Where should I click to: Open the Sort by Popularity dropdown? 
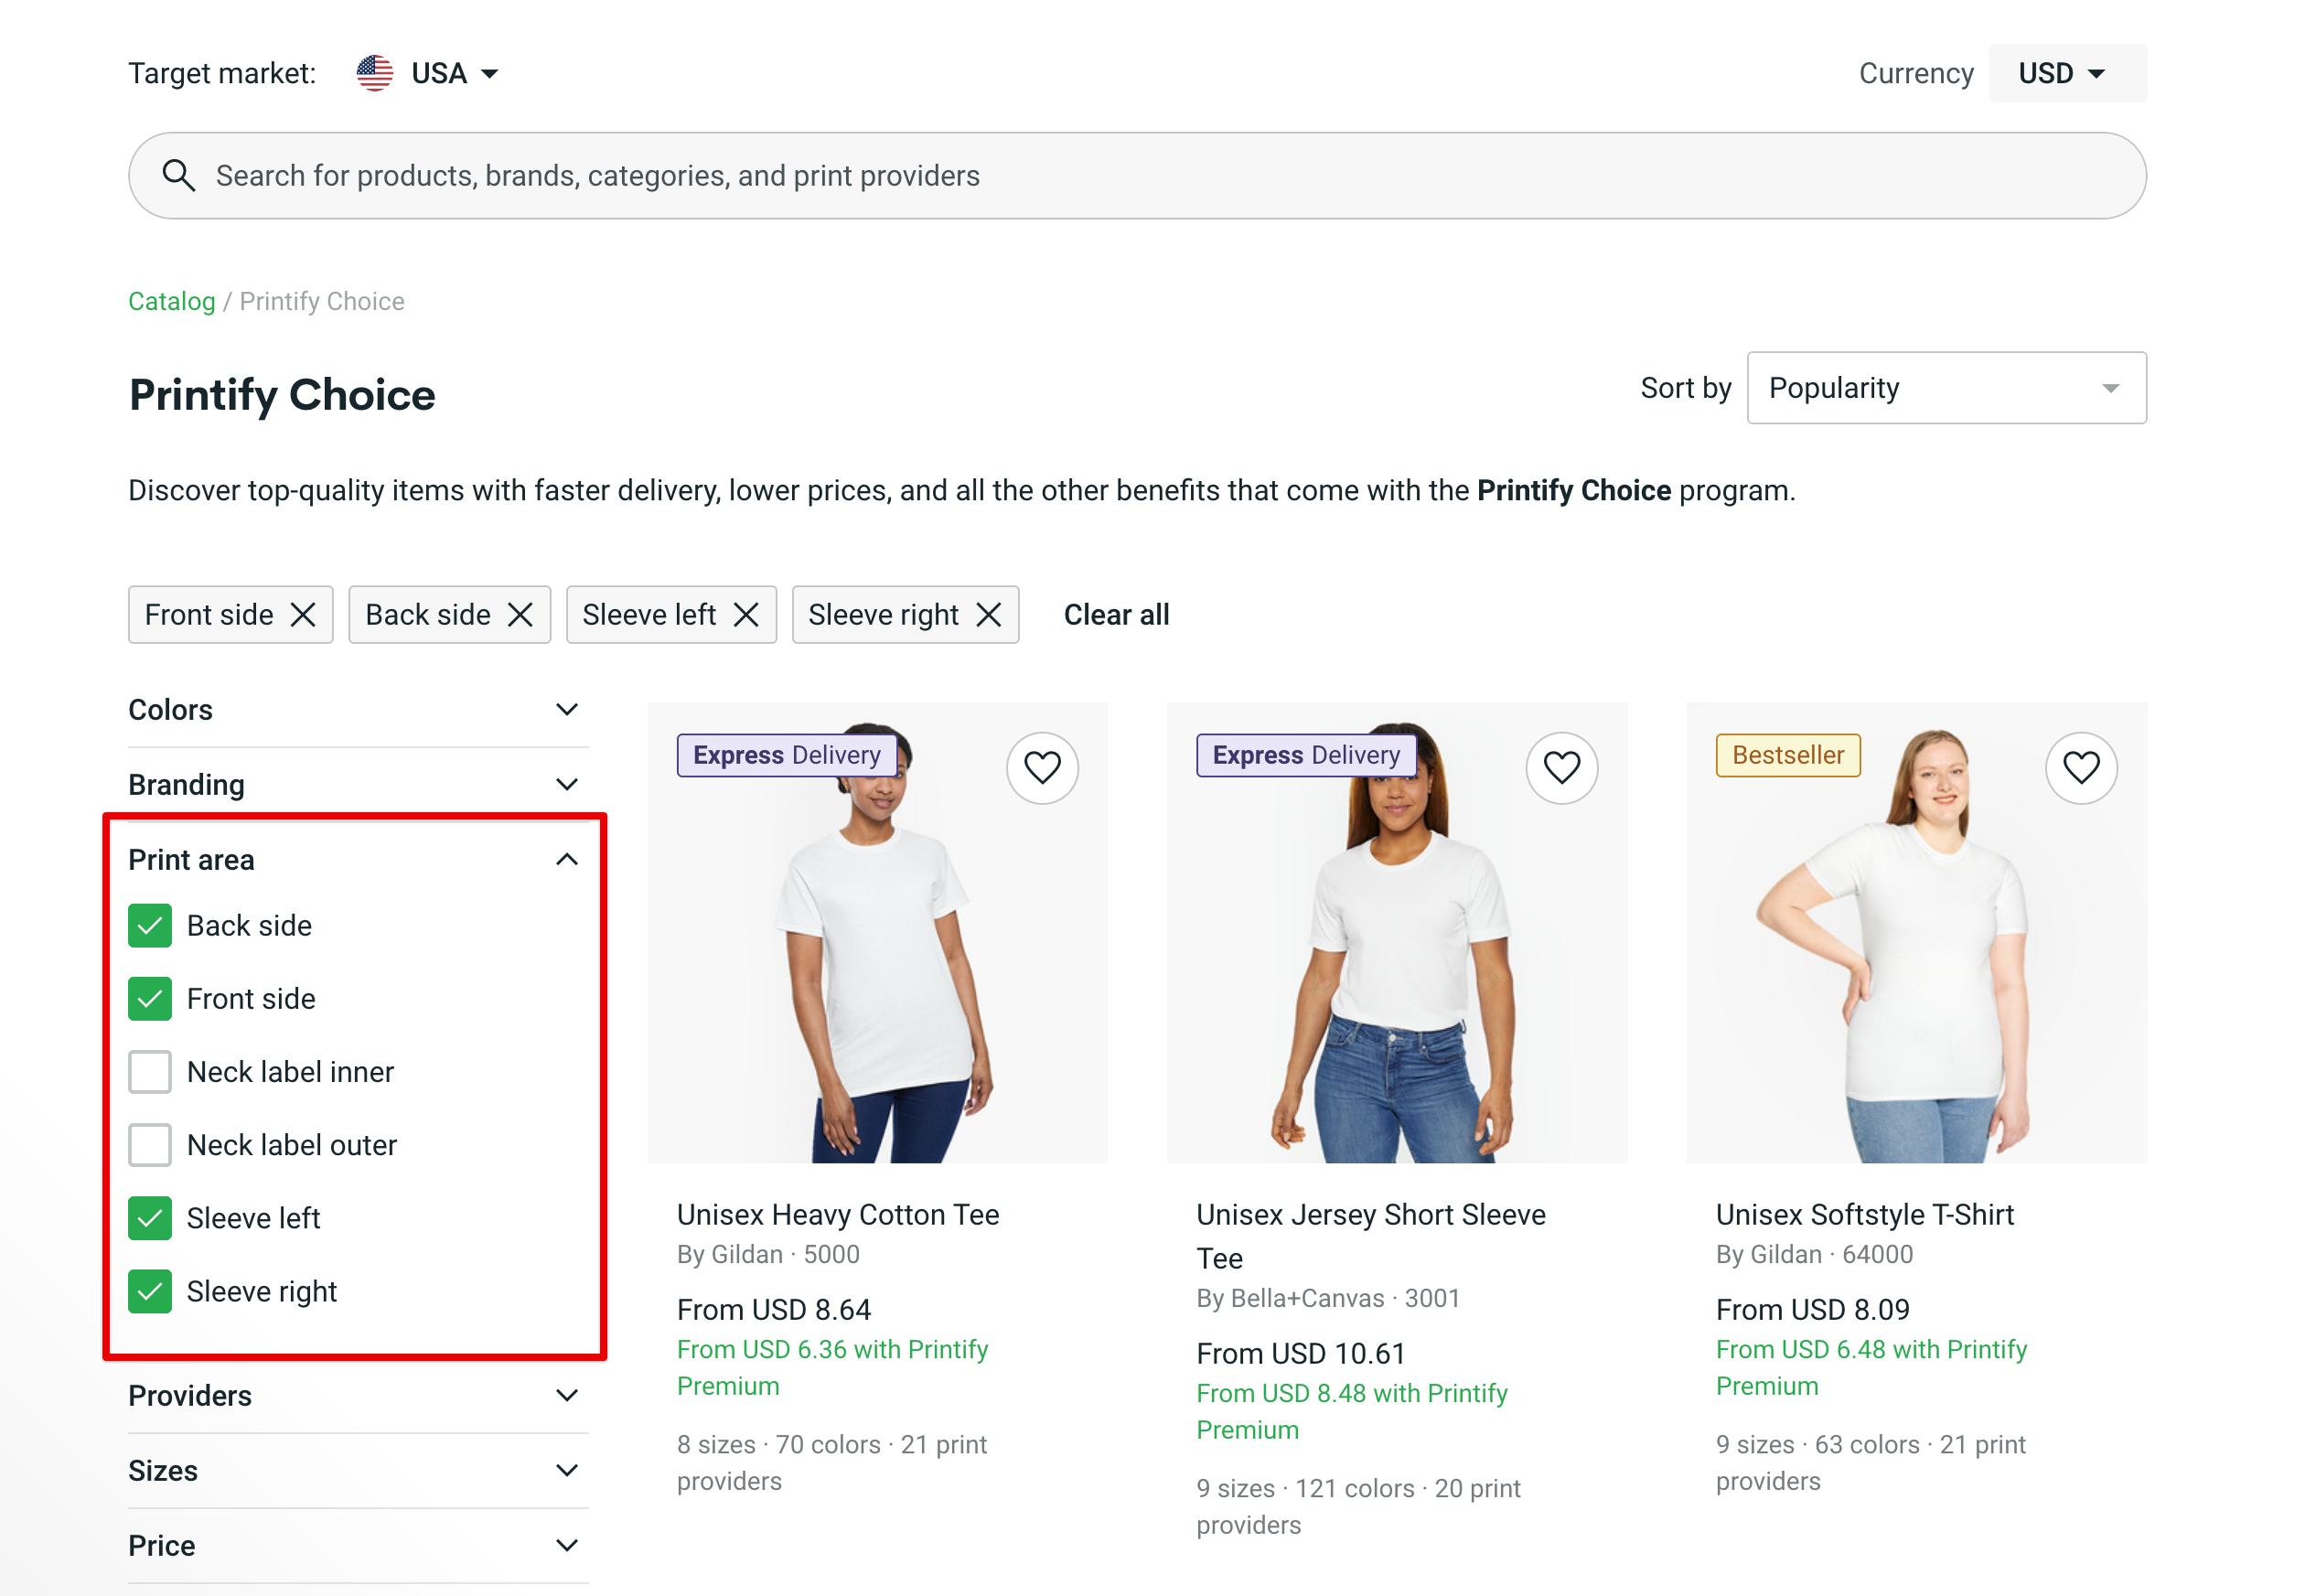click(1945, 388)
